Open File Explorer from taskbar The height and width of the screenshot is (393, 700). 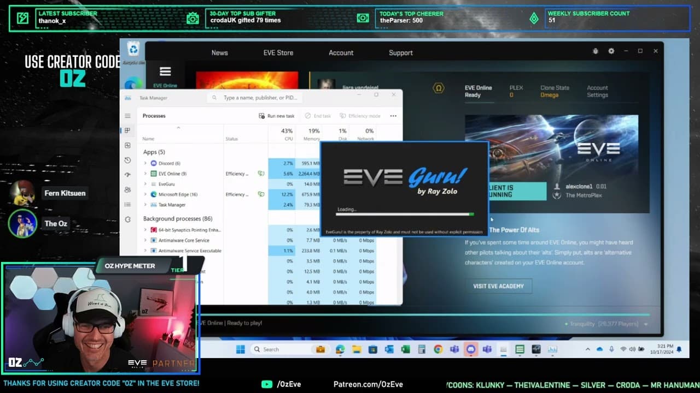click(357, 349)
